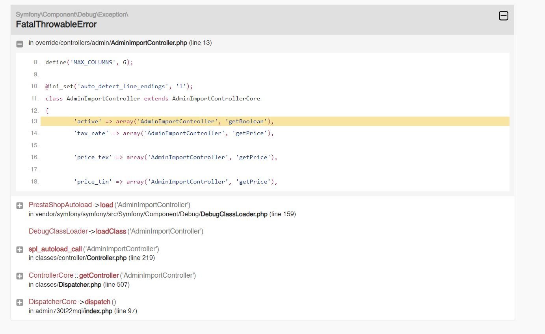Viewport: 545px width, 334px height.
Task: Click the class AdminImportController declaration line
Action: 153,98
